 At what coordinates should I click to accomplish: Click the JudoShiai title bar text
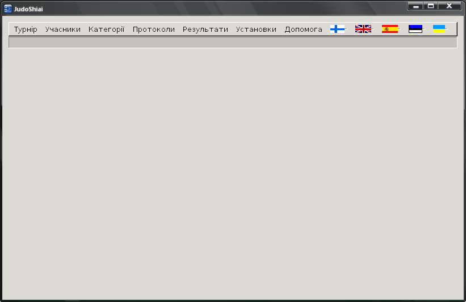(28, 9)
